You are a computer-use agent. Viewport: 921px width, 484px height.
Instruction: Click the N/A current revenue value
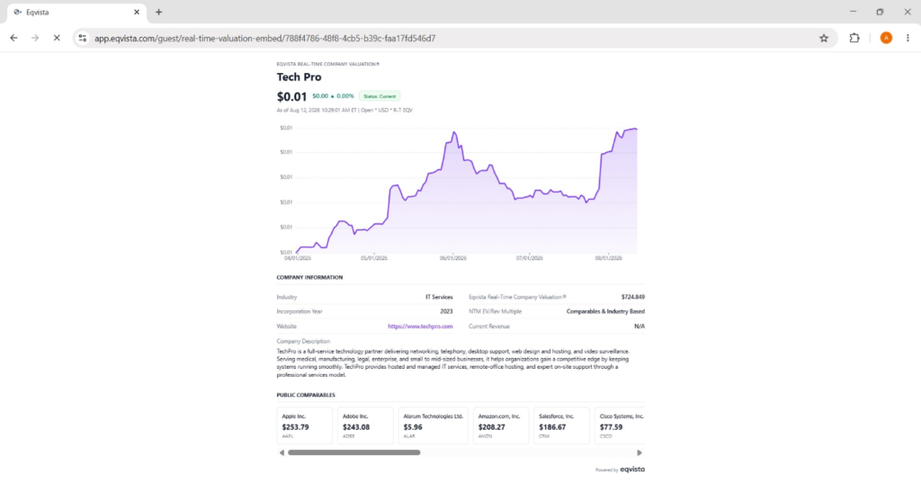click(x=639, y=327)
